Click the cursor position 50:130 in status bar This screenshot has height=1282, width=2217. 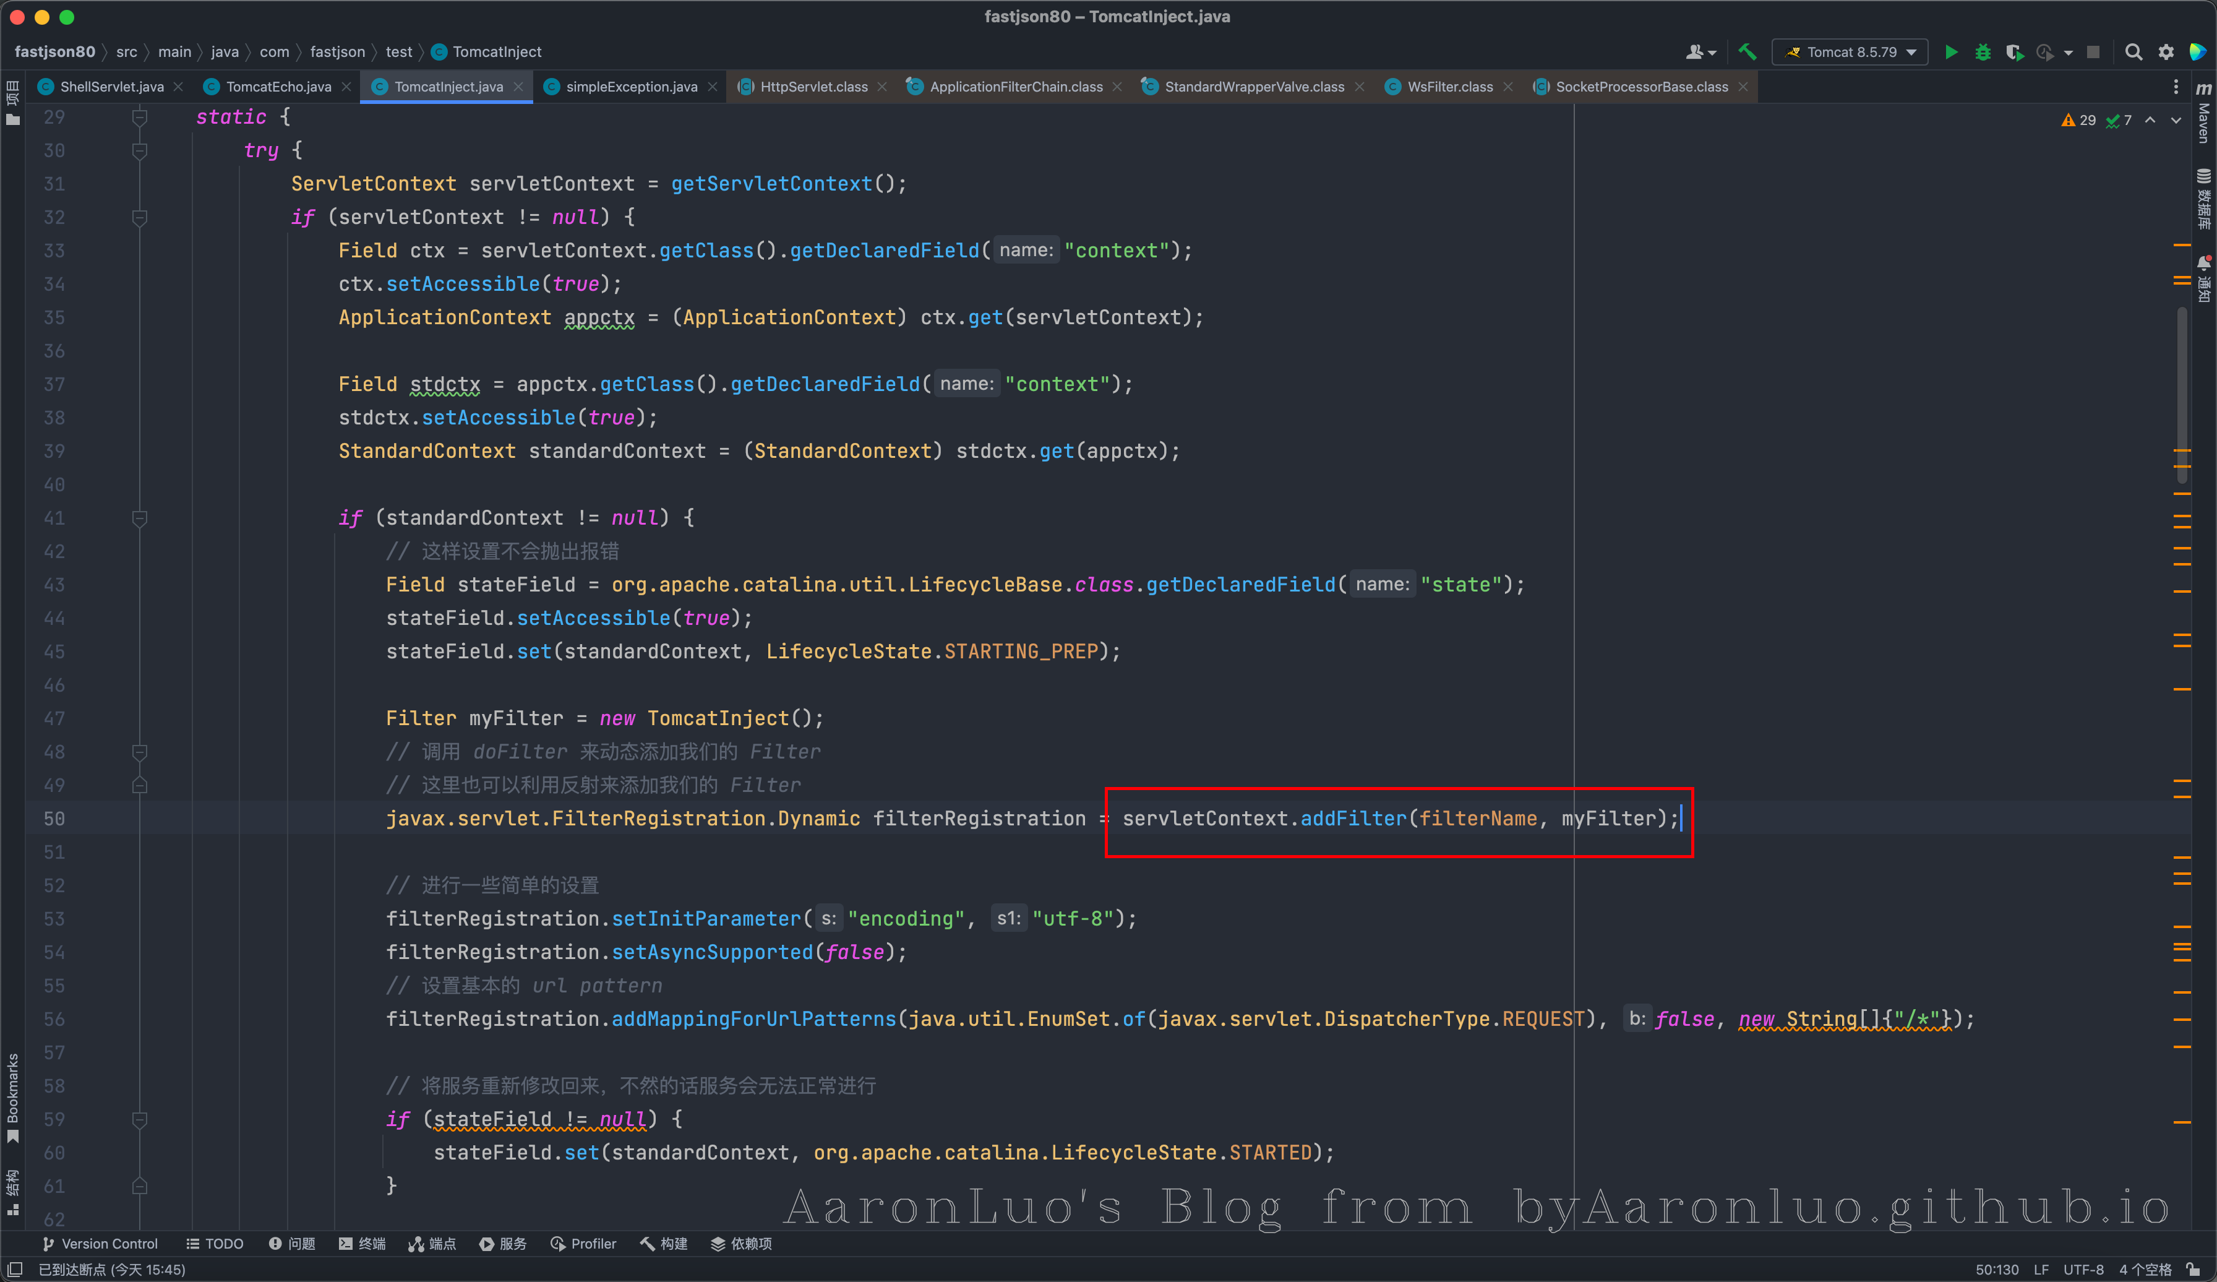[x=1996, y=1269]
